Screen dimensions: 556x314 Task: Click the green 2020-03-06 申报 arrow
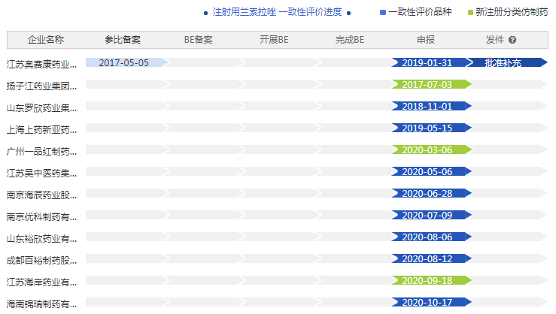[432, 149]
